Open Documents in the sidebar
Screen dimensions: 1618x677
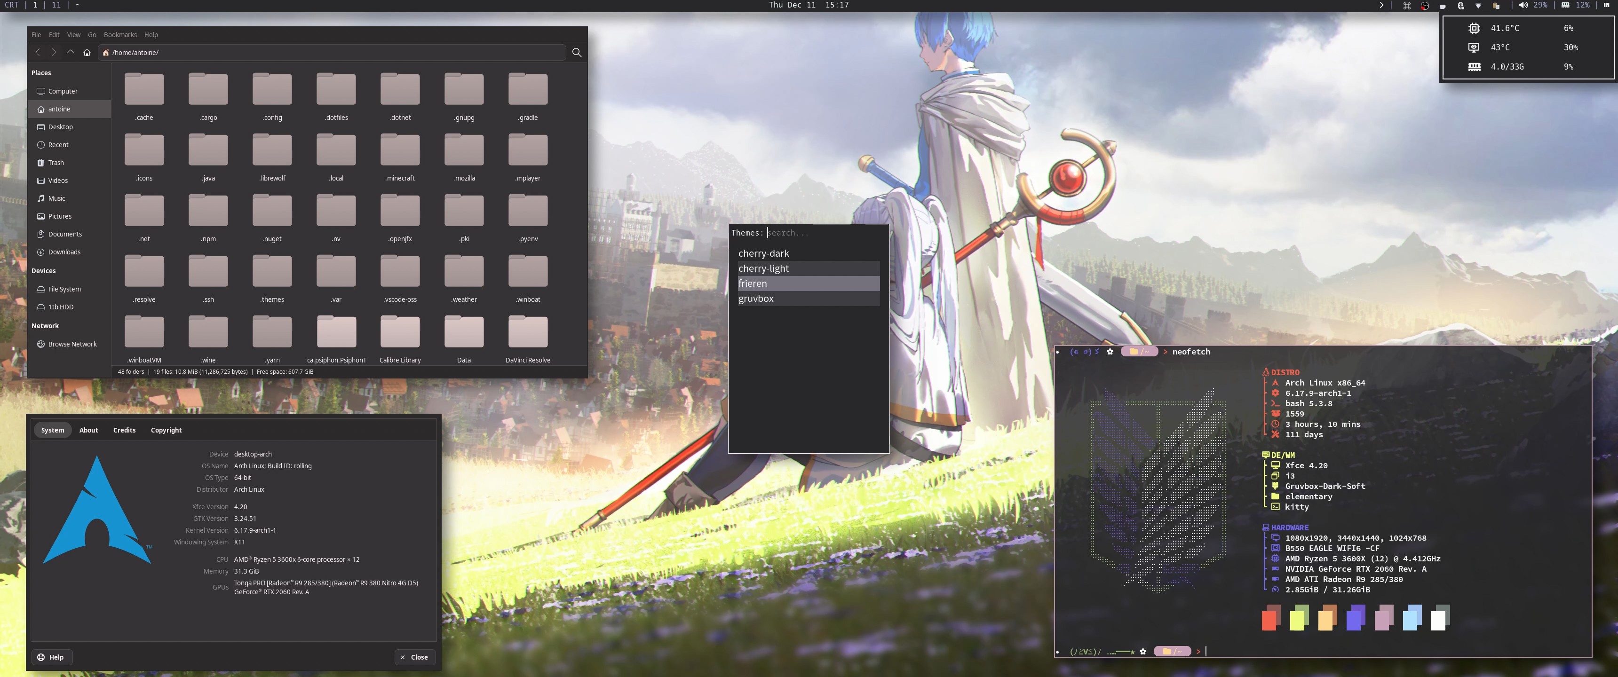(69, 234)
